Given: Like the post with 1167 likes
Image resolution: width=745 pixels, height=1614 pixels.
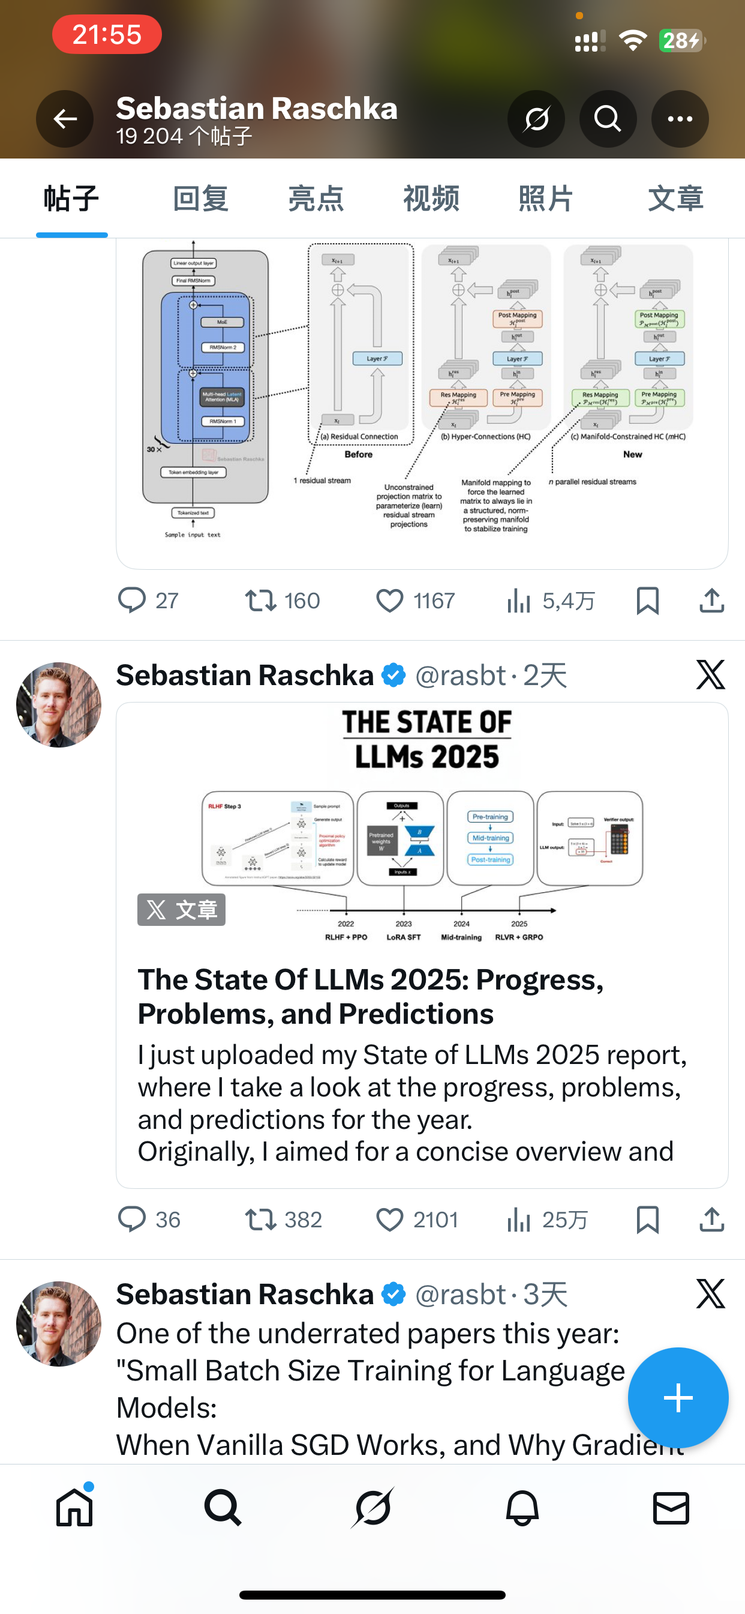Looking at the screenshot, I should (390, 601).
